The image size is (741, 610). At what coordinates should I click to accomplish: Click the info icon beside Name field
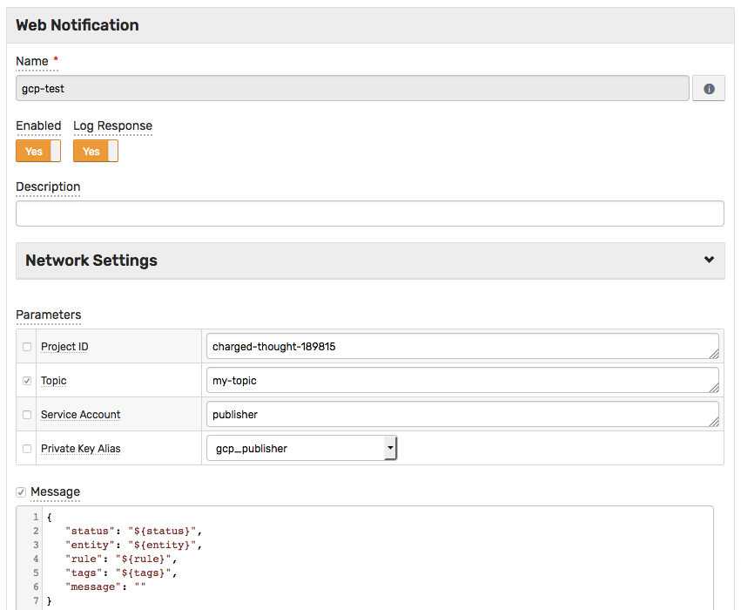click(709, 88)
